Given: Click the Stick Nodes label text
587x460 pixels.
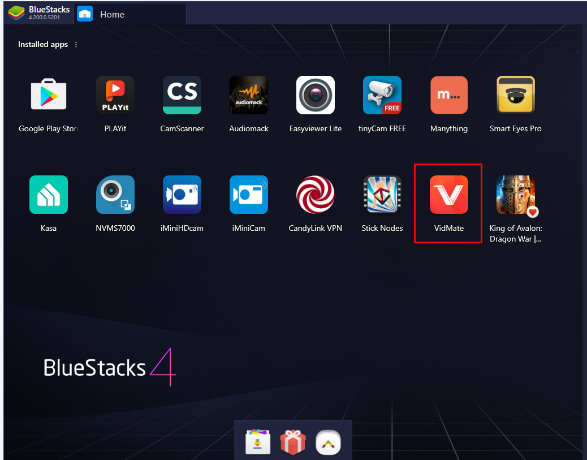Looking at the screenshot, I should (x=382, y=228).
